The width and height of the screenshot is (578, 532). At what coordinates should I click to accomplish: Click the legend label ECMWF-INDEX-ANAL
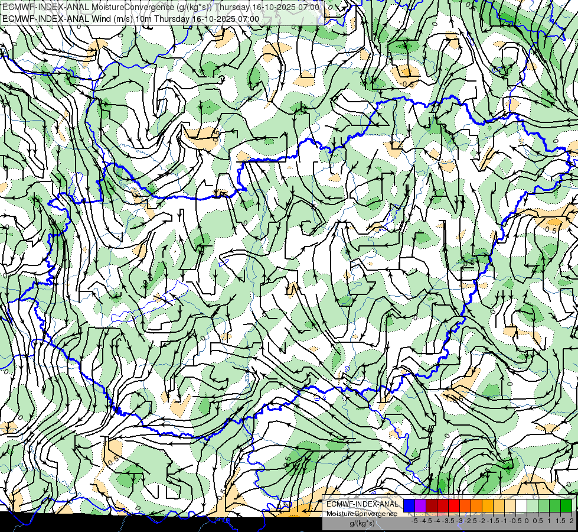pos(362,504)
